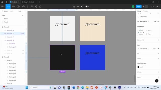
Task: Select the beige card on canvas
Action: click(x=92, y=29)
